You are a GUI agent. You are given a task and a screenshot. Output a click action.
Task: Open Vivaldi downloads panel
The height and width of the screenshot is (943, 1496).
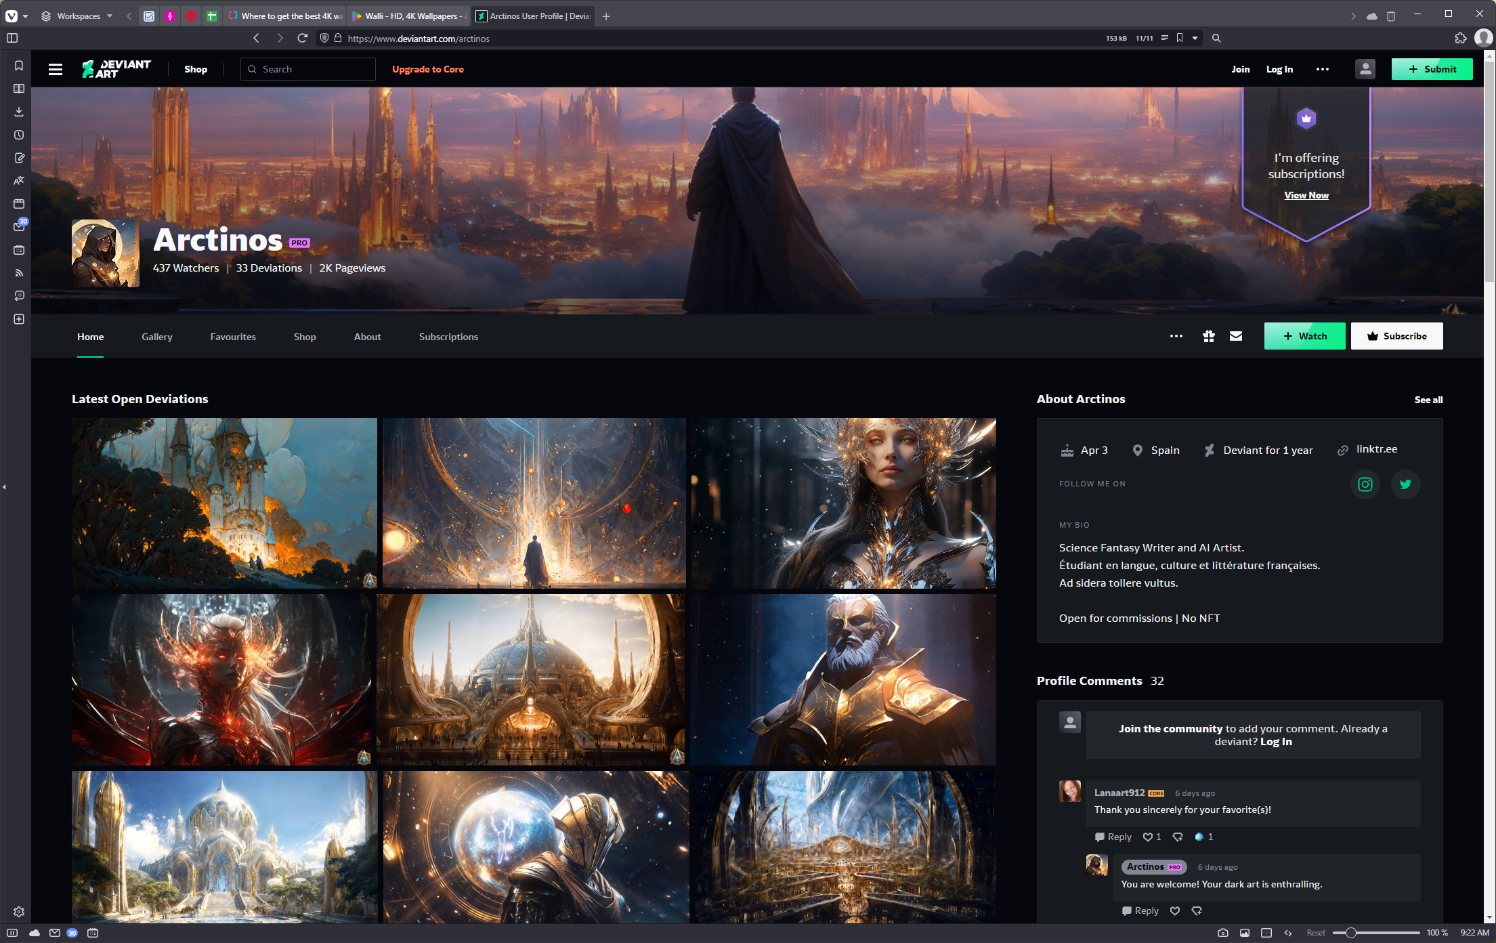(x=19, y=112)
